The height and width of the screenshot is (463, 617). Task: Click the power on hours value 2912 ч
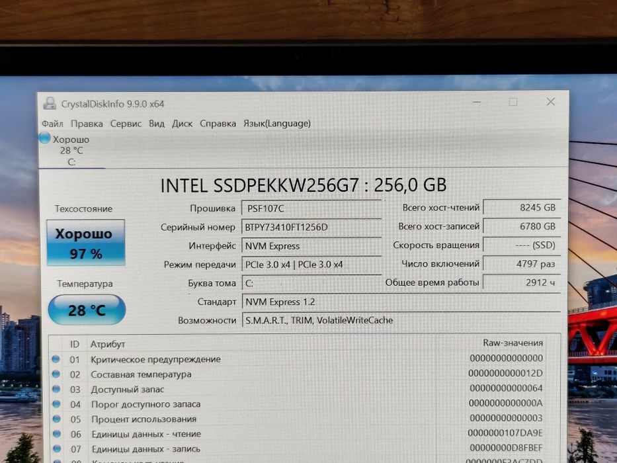pos(522,282)
